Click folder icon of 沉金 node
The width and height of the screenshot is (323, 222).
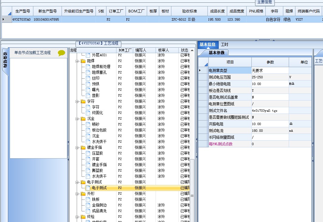83,119
